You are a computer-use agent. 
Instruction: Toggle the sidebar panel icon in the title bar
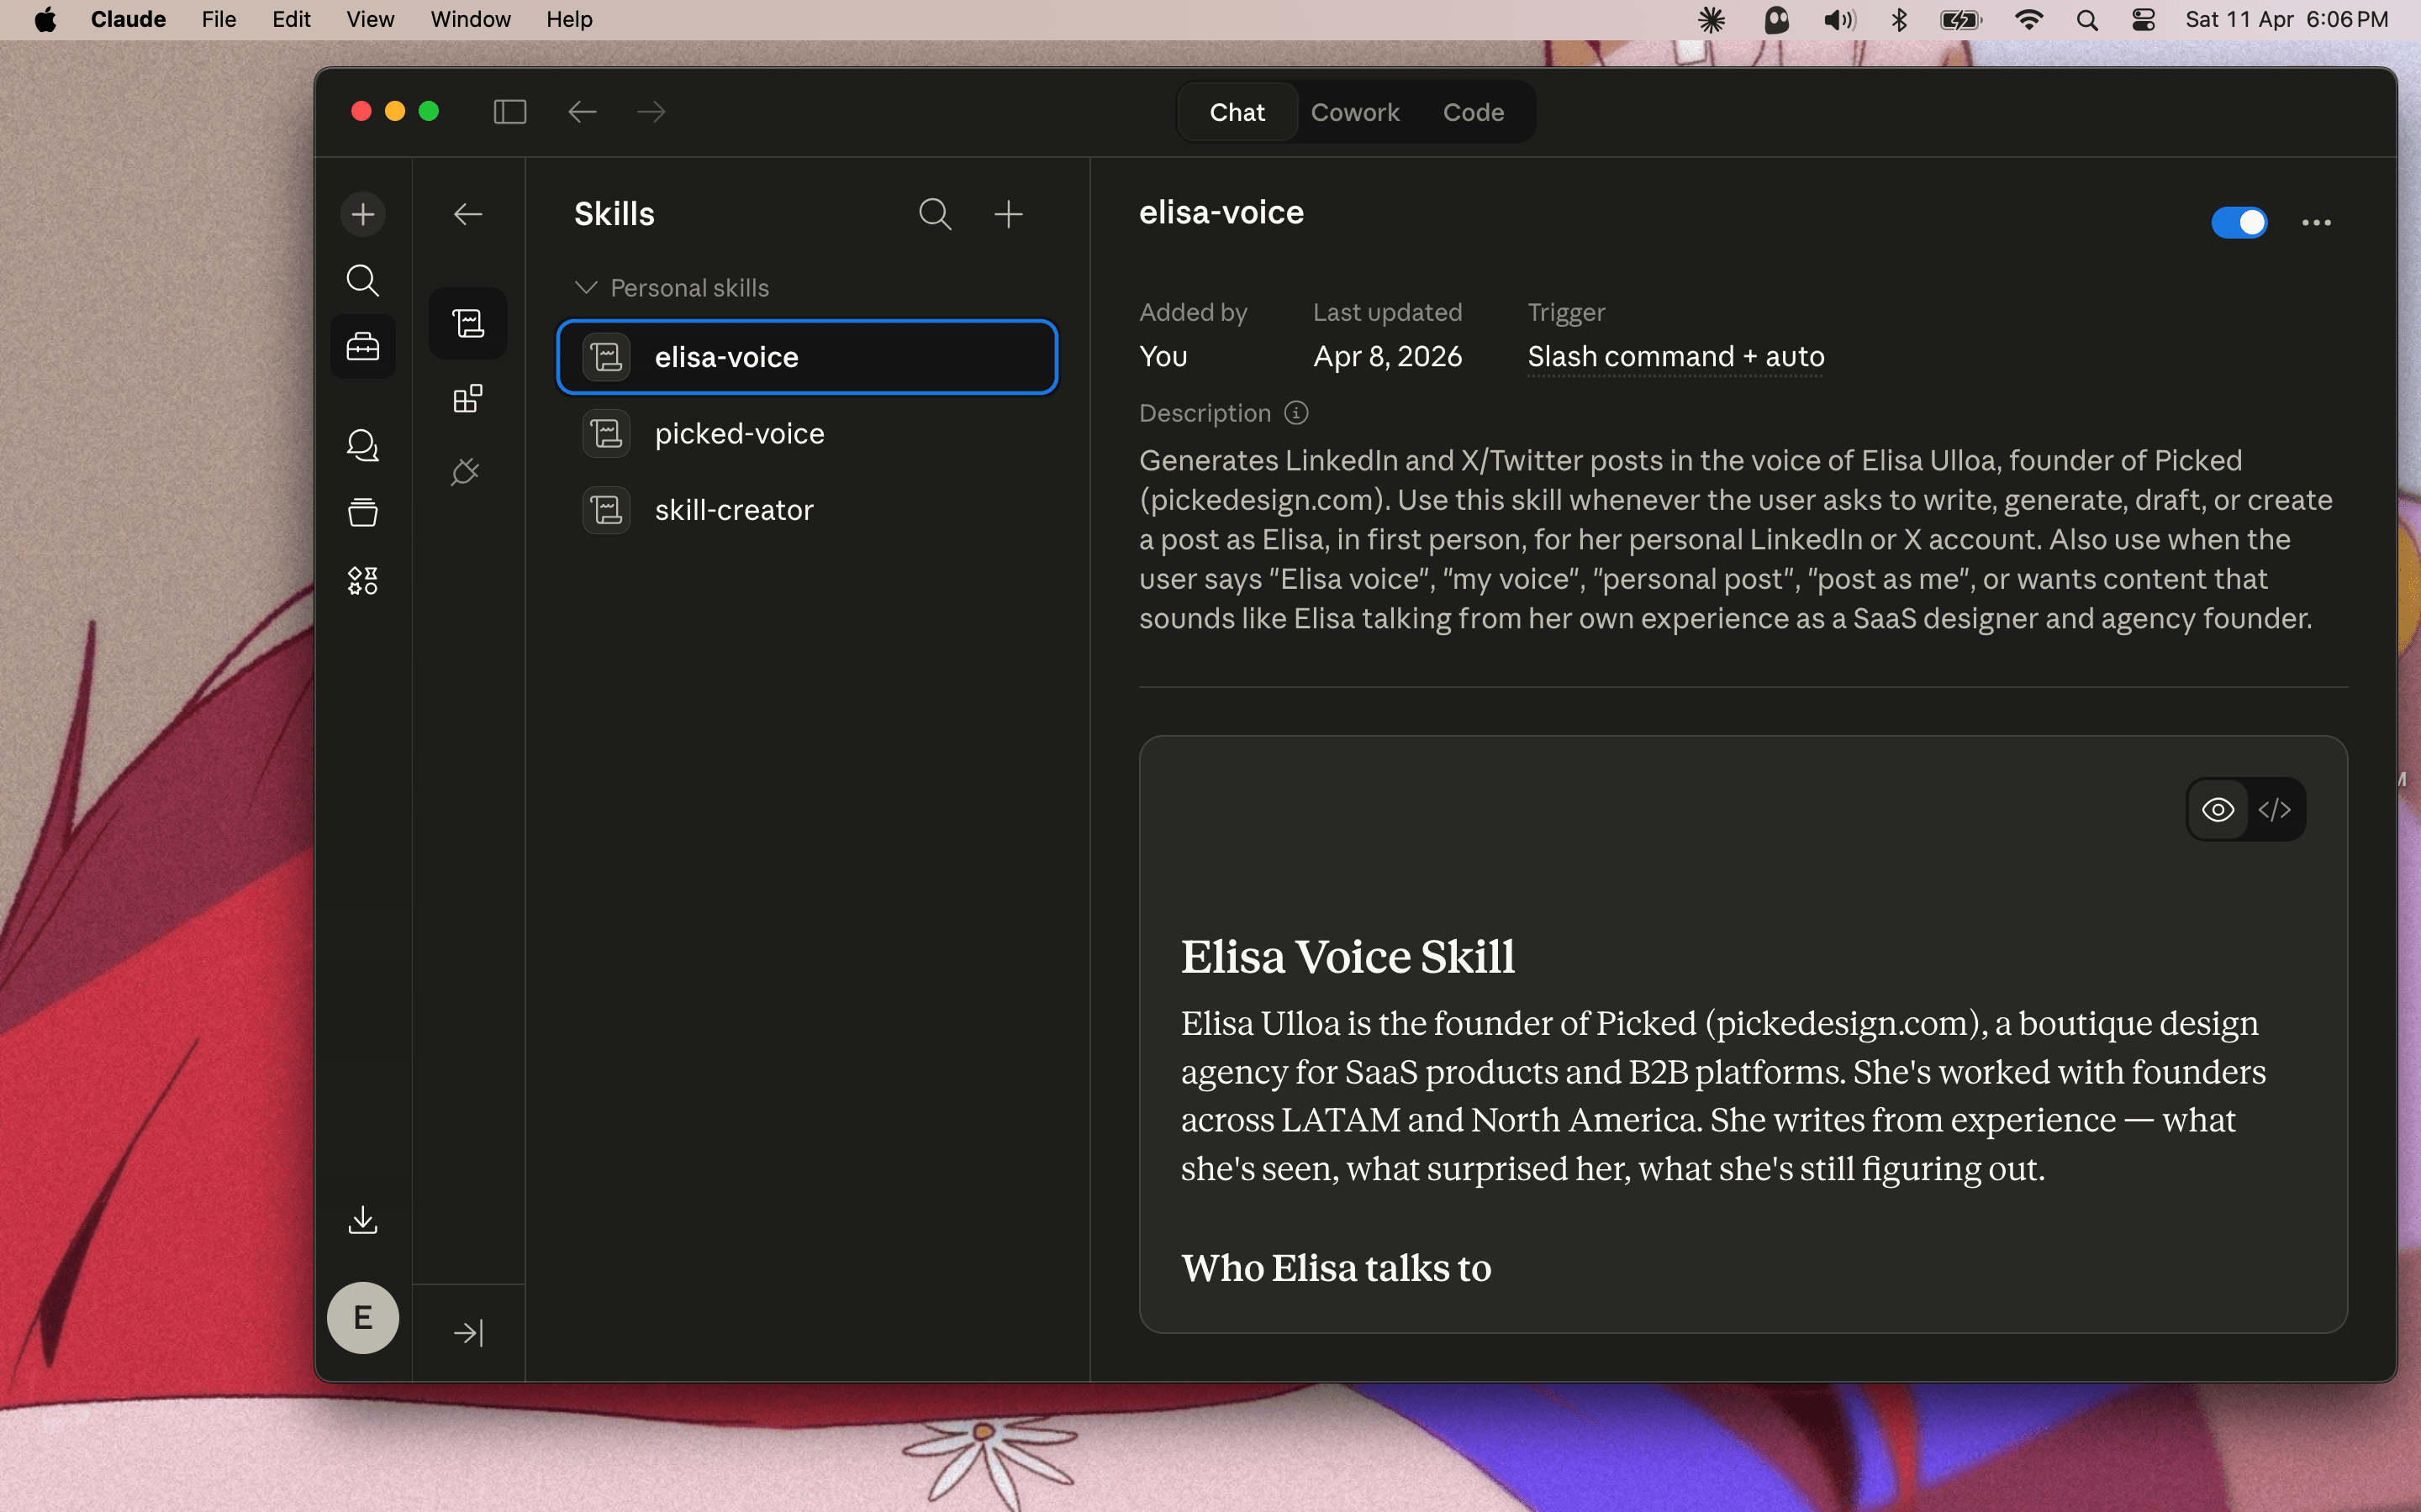[509, 112]
